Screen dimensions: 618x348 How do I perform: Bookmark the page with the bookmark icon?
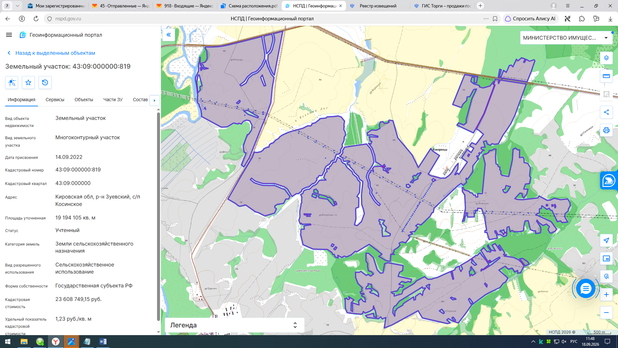click(495, 19)
